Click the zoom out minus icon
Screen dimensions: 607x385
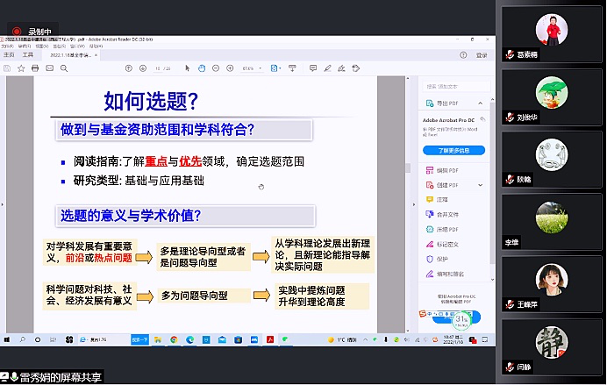(215, 68)
